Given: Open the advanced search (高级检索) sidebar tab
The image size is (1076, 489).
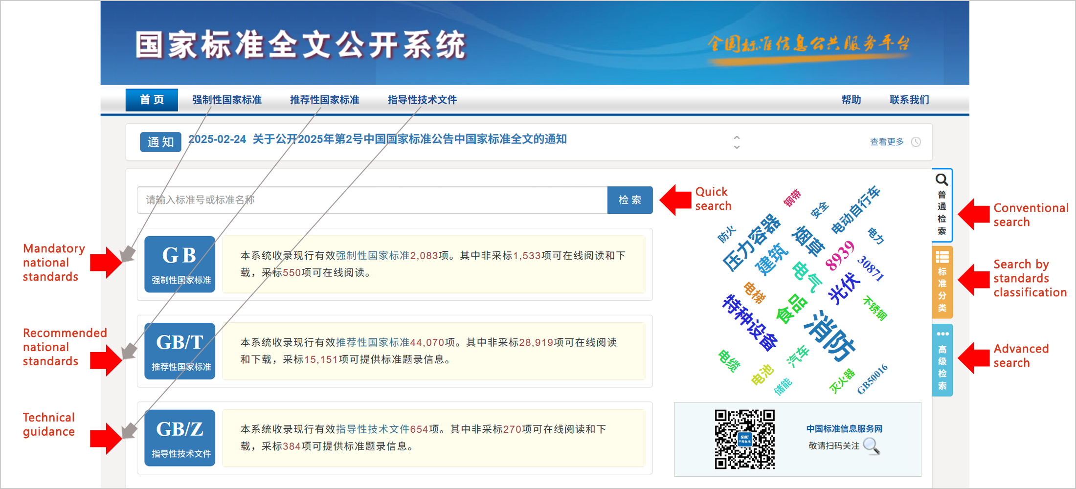Looking at the screenshot, I should click(x=941, y=360).
